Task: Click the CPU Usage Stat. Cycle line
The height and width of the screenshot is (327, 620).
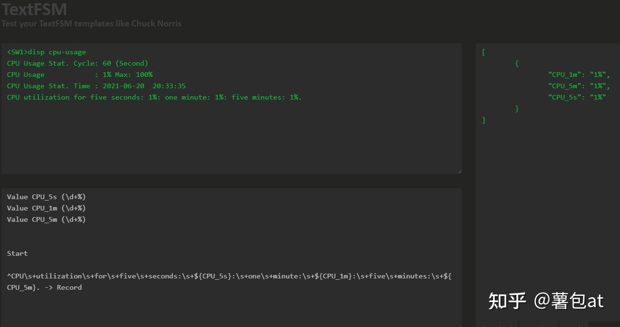Action: coord(77,63)
